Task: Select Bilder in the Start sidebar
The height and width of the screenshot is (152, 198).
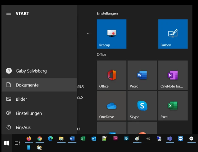Action: tap(21, 99)
